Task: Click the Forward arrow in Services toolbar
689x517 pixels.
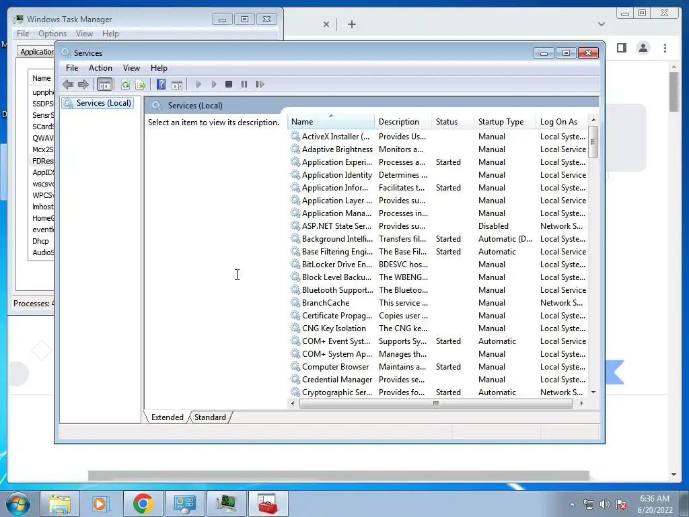Action: pos(83,84)
